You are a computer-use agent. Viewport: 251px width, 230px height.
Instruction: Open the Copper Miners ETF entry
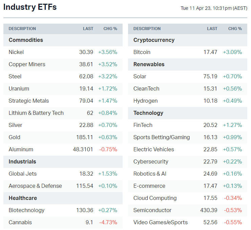point(27,64)
